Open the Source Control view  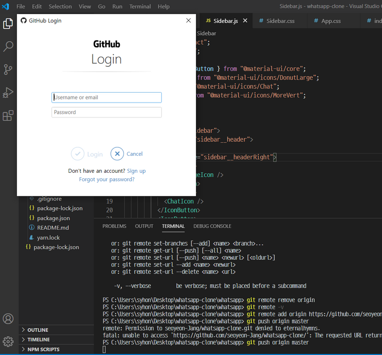tap(8, 70)
